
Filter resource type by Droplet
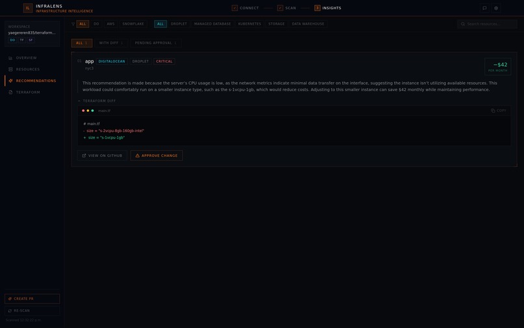[x=179, y=24]
